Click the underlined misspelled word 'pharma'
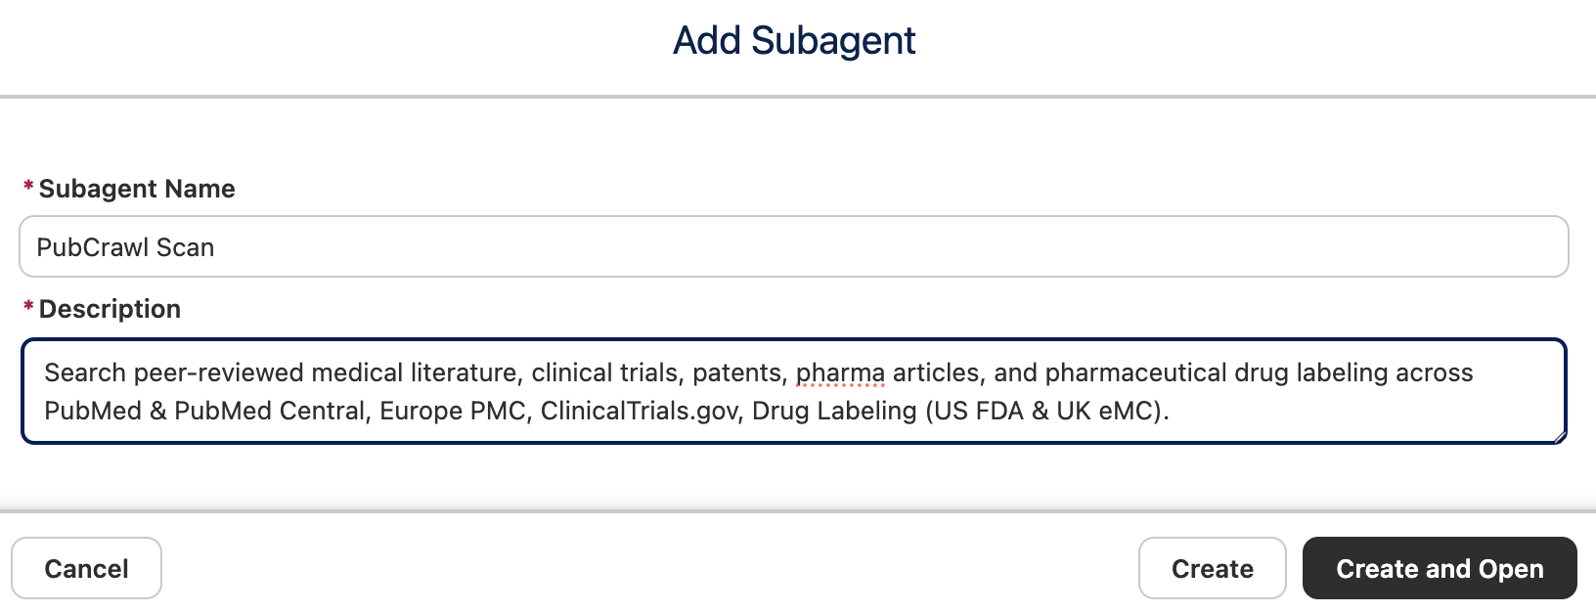Viewport: 1596px width, 612px height. [x=840, y=372]
